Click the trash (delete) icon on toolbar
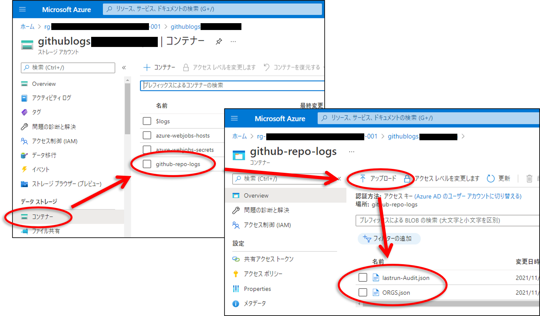 530,179
